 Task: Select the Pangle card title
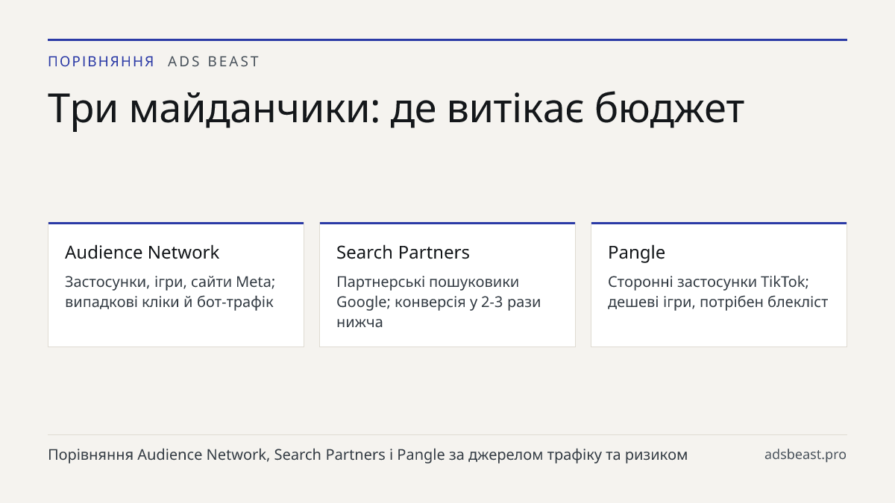point(636,253)
